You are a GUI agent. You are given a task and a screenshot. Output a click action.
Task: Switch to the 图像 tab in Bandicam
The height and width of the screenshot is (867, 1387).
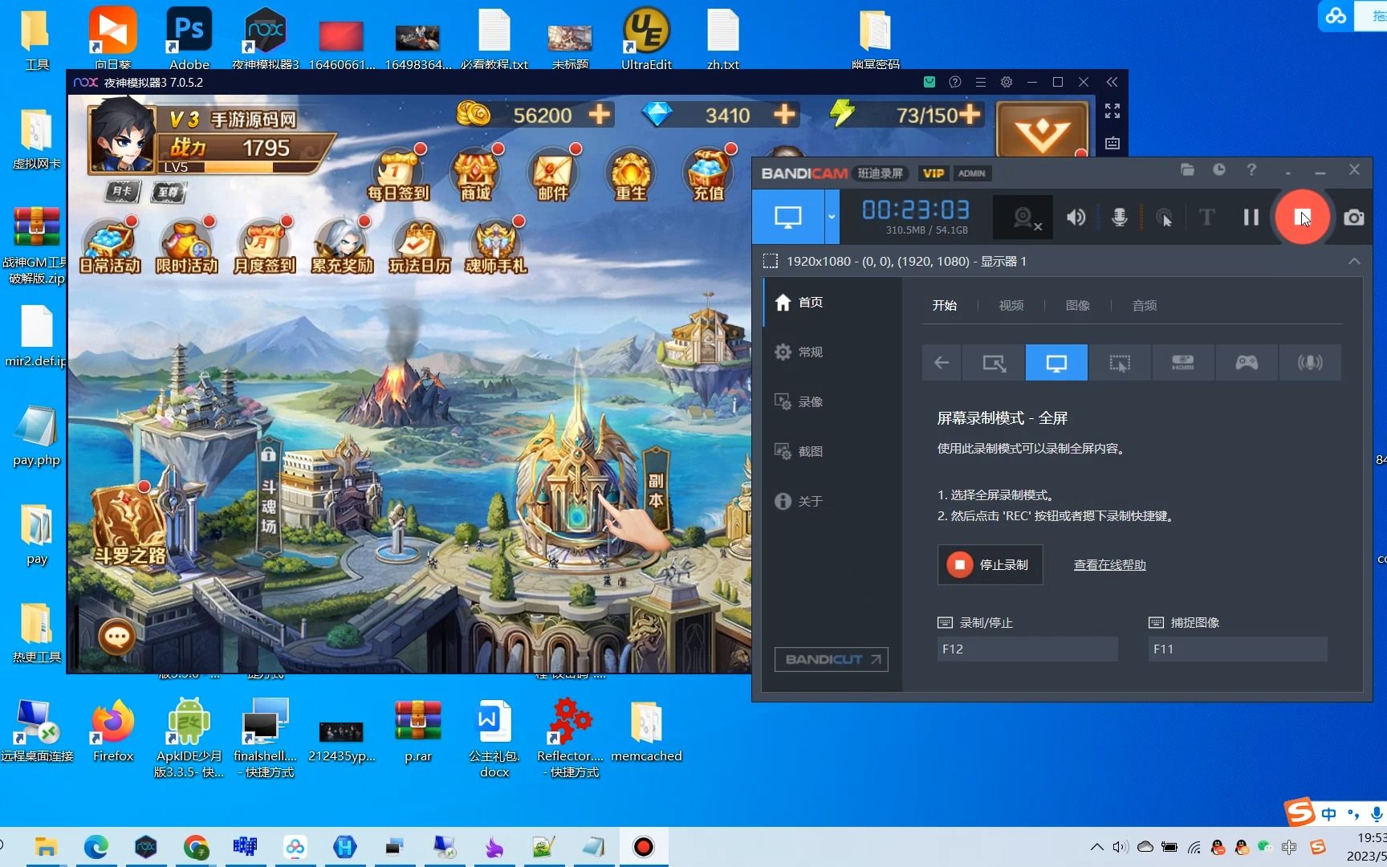tap(1077, 305)
